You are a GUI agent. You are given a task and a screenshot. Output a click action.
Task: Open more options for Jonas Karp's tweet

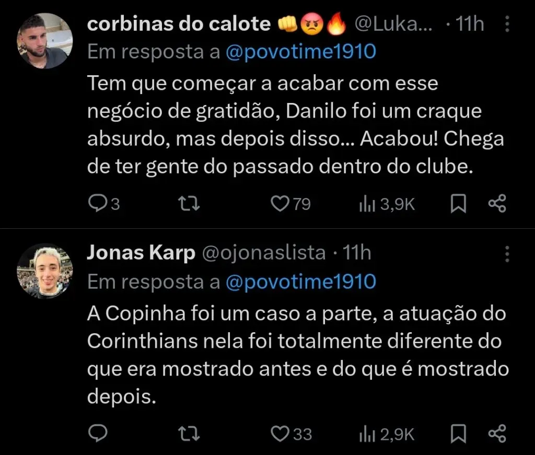click(507, 254)
